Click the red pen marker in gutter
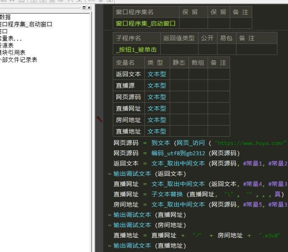288x252 pixels. click(x=99, y=120)
